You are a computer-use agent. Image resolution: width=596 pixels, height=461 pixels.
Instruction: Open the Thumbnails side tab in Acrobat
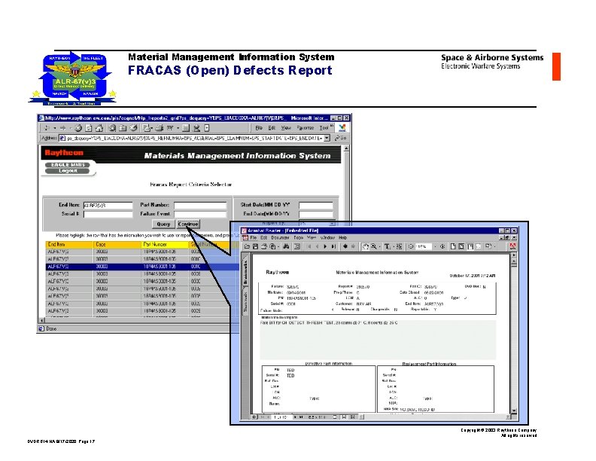(245, 301)
